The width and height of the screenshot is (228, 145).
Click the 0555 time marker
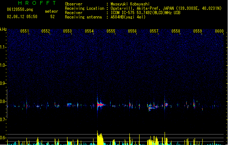[x=111, y=31]
